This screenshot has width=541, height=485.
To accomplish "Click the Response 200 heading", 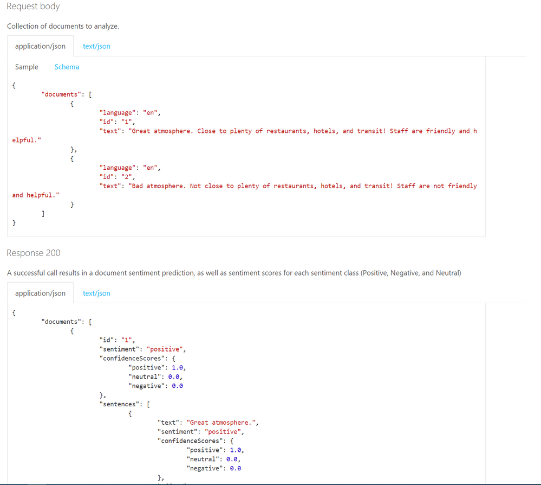I will click(34, 253).
